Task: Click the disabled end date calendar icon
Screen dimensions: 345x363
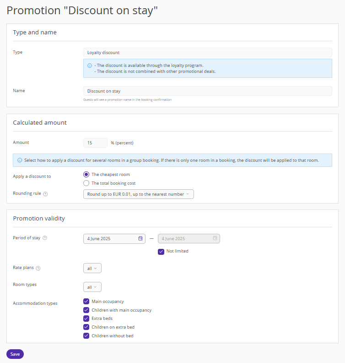Action: pyautogui.click(x=215, y=238)
